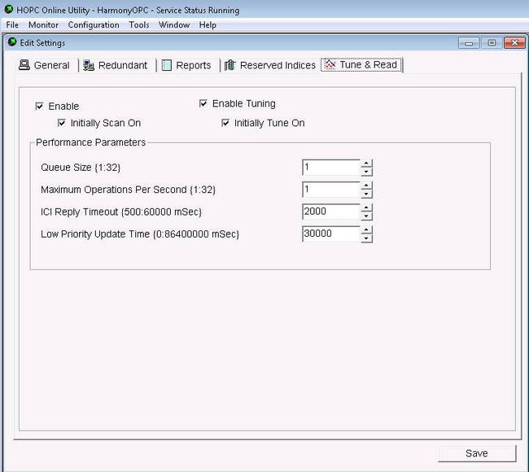
Task: Switch to the General tab
Action: point(45,65)
